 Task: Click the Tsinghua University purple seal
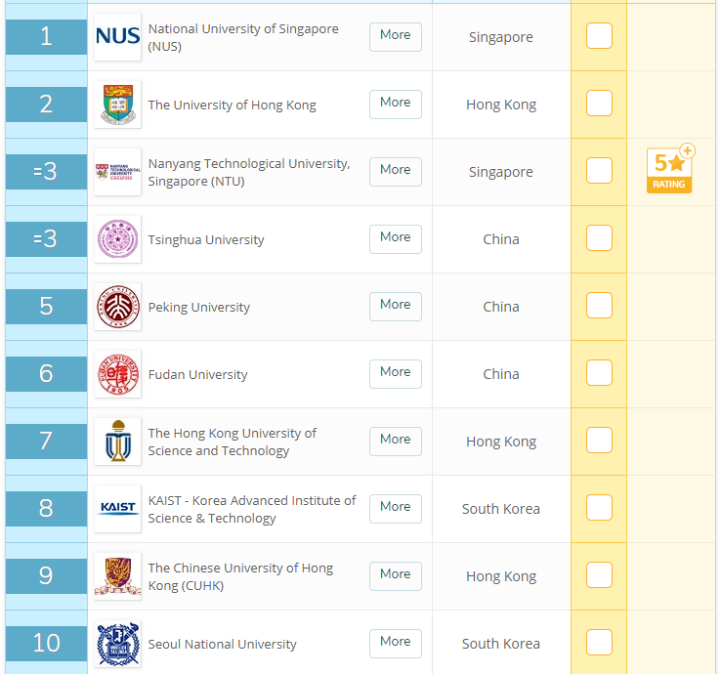tap(117, 239)
